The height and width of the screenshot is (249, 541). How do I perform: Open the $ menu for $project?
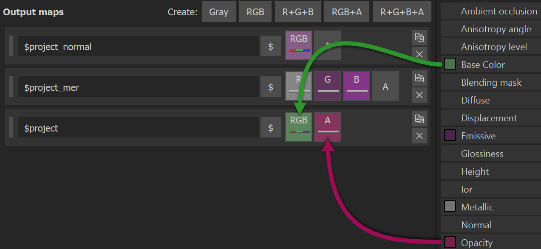coord(271,128)
